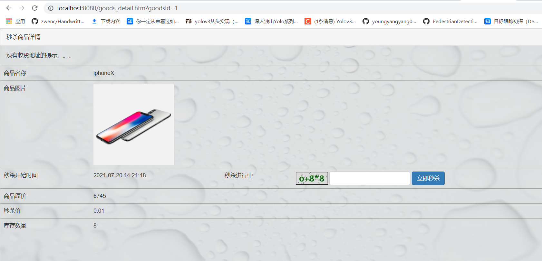Open PedestrianDetecti... GitHub bookmark
Image resolution: width=542 pixels, height=261 pixels.
tap(450, 21)
